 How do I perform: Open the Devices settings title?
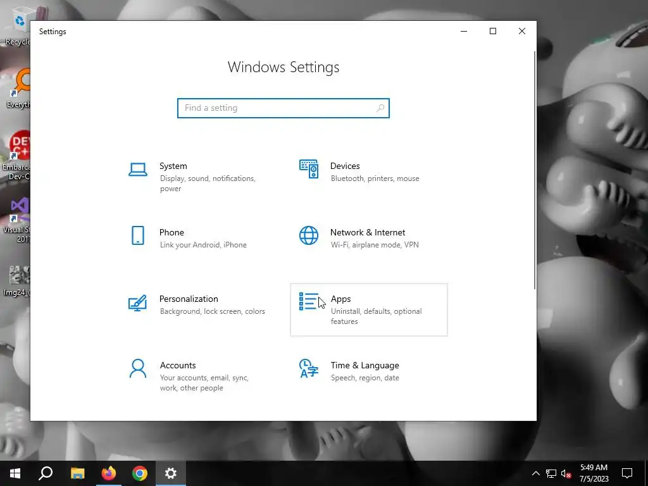345,166
